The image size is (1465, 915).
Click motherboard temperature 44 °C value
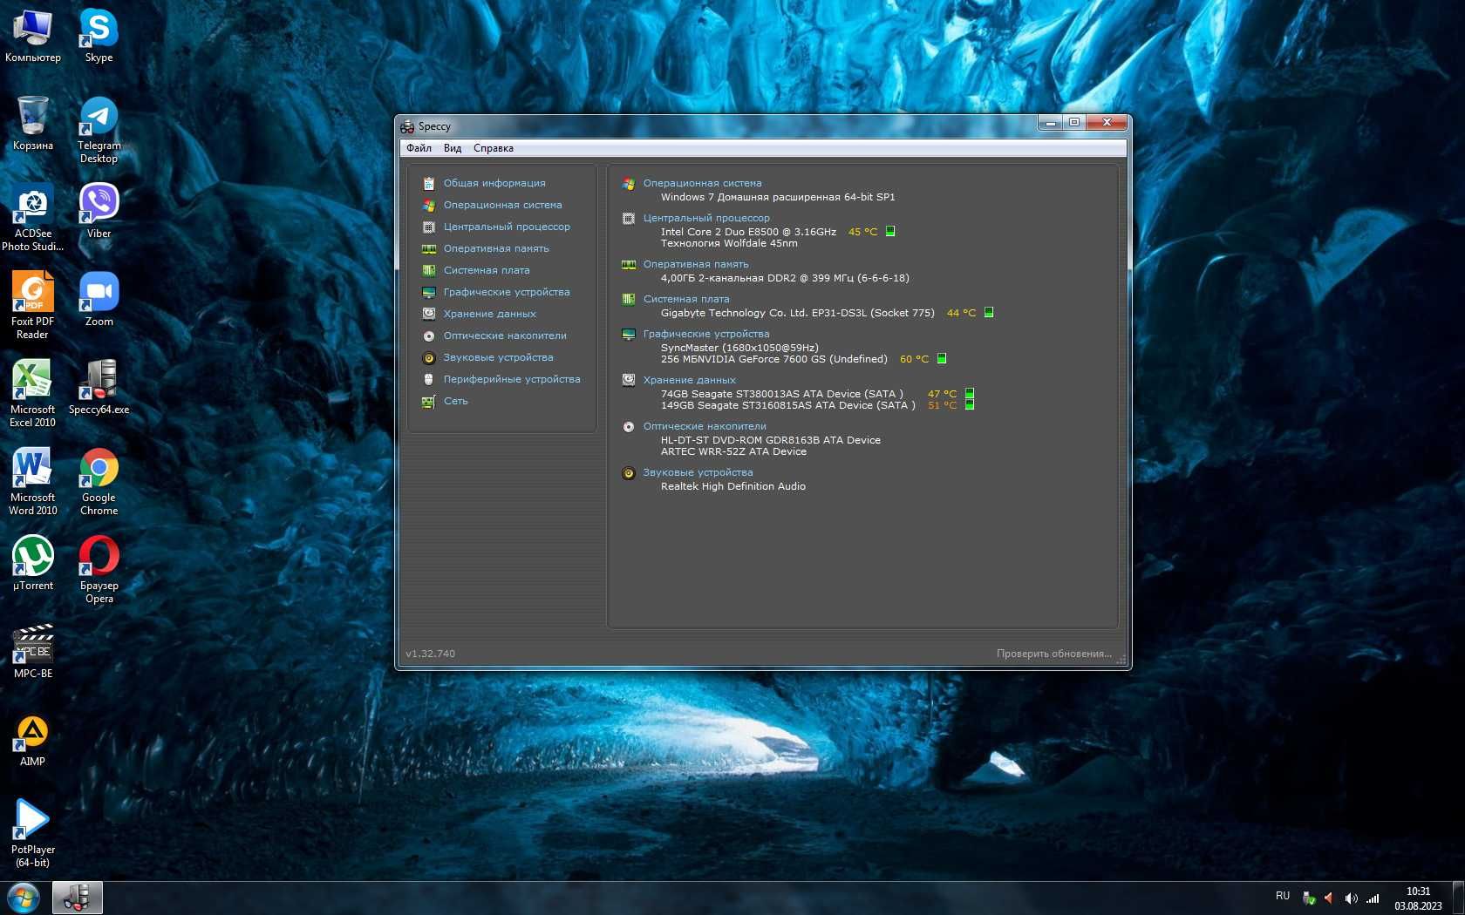961,313
